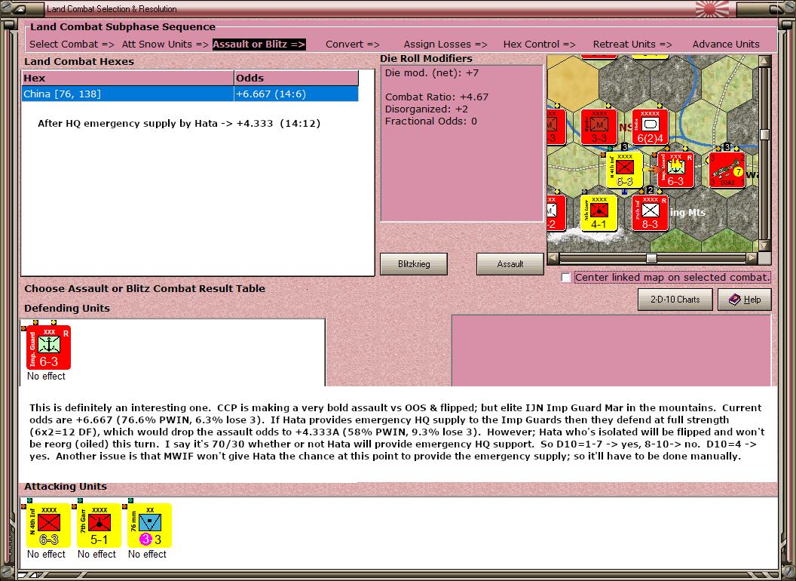Click the Convert subphase
This screenshot has height=581, width=796.
353,45
